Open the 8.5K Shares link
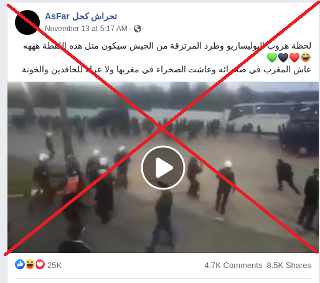Image resolution: width=320 pixels, height=283 pixels. [289, 266]
